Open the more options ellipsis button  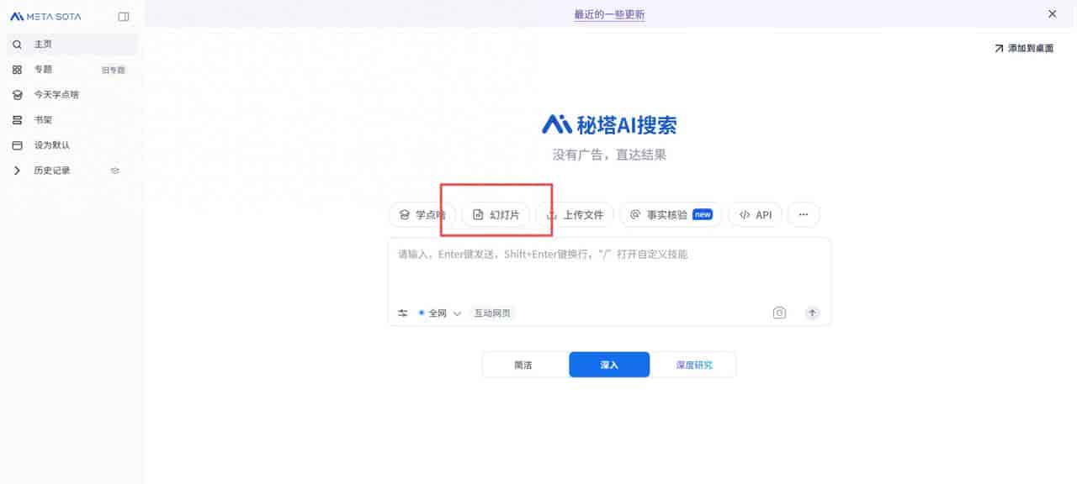pos(804,215)
